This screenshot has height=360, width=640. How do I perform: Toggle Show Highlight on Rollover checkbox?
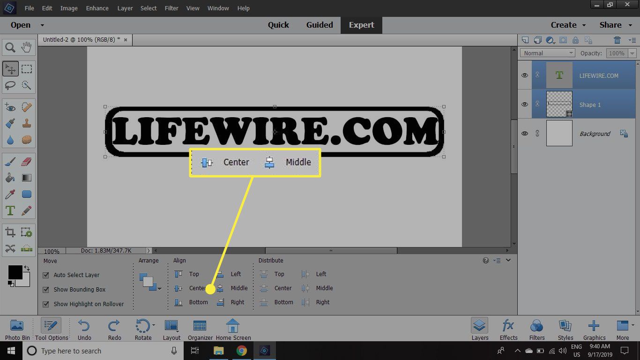coord(46,304)
